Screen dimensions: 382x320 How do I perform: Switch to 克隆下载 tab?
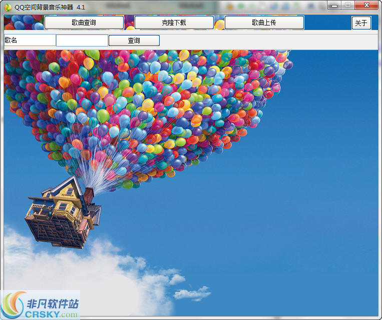click(174, 22)
